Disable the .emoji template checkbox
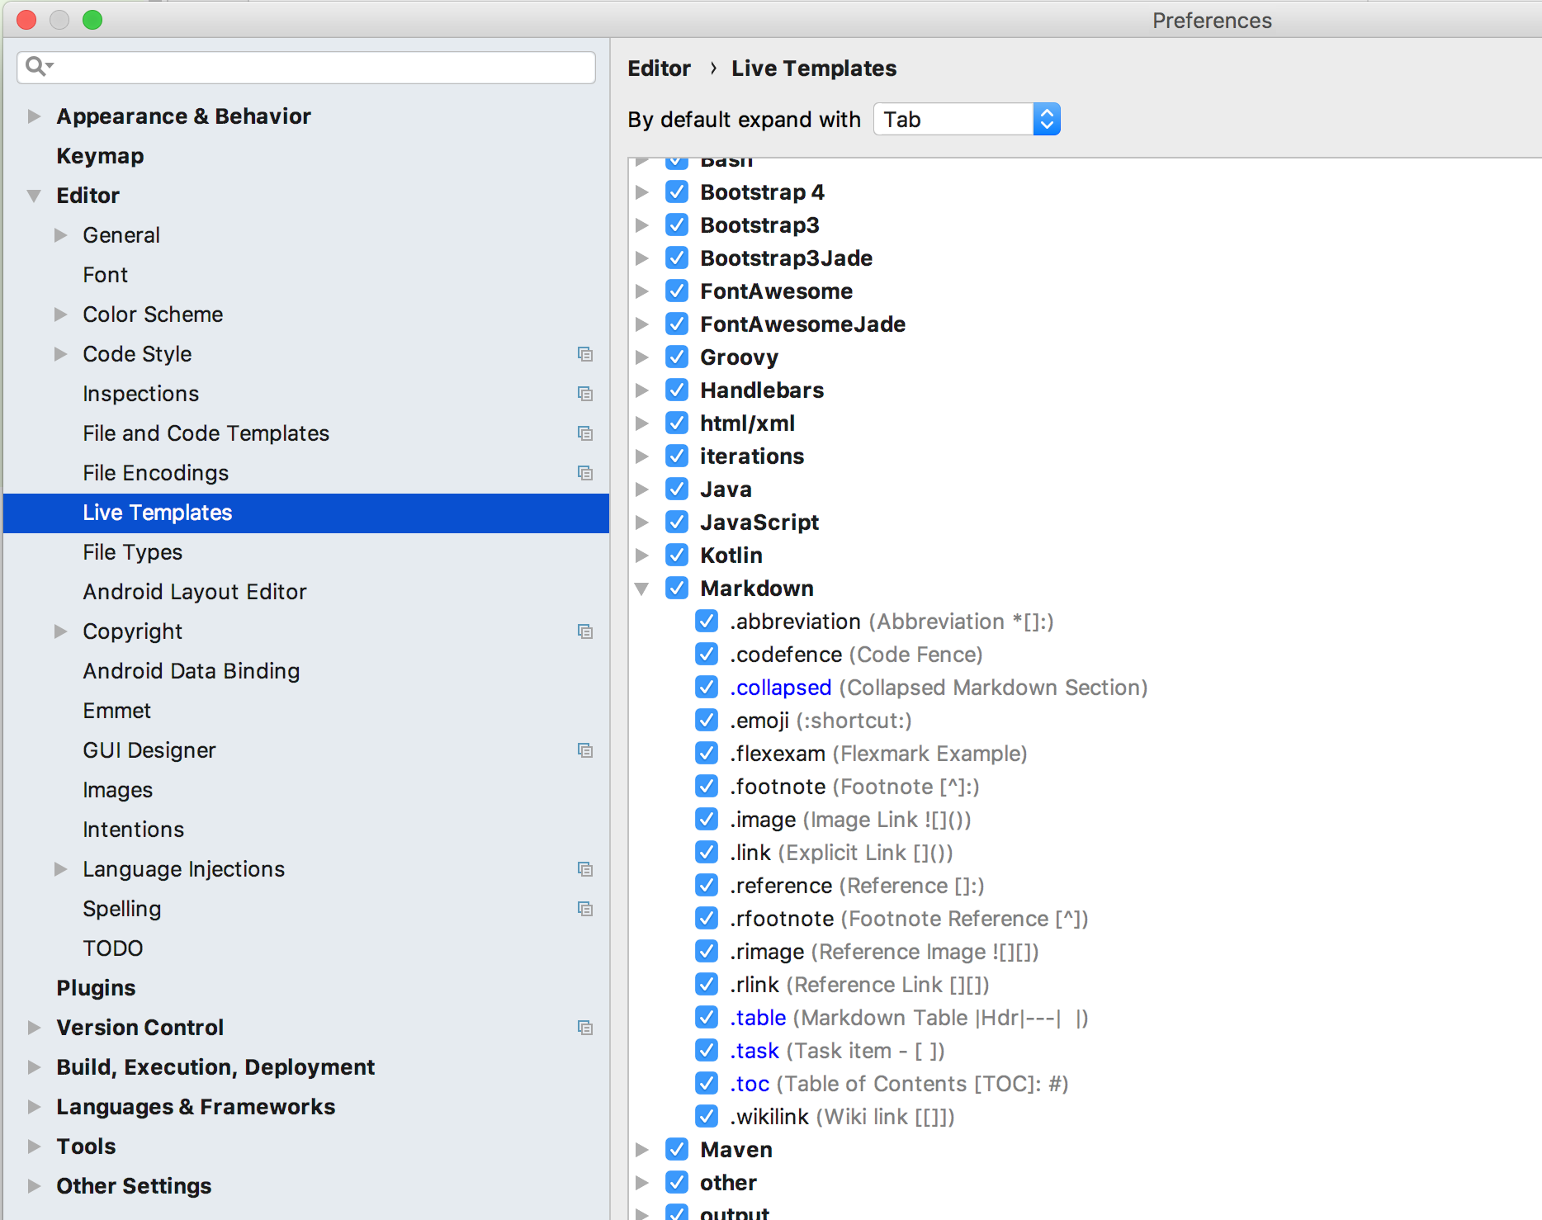Image resolution: width=1542 pixels, height=1220 pixels. tap(707, 720)
